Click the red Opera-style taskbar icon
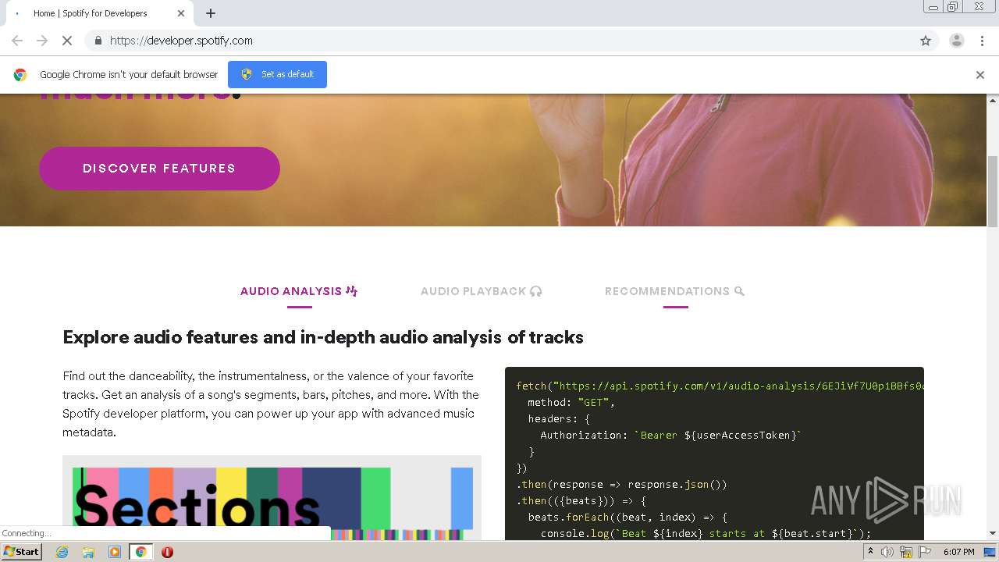The width and height of the screenshot is (999, 562). click(x=167, y=552)
